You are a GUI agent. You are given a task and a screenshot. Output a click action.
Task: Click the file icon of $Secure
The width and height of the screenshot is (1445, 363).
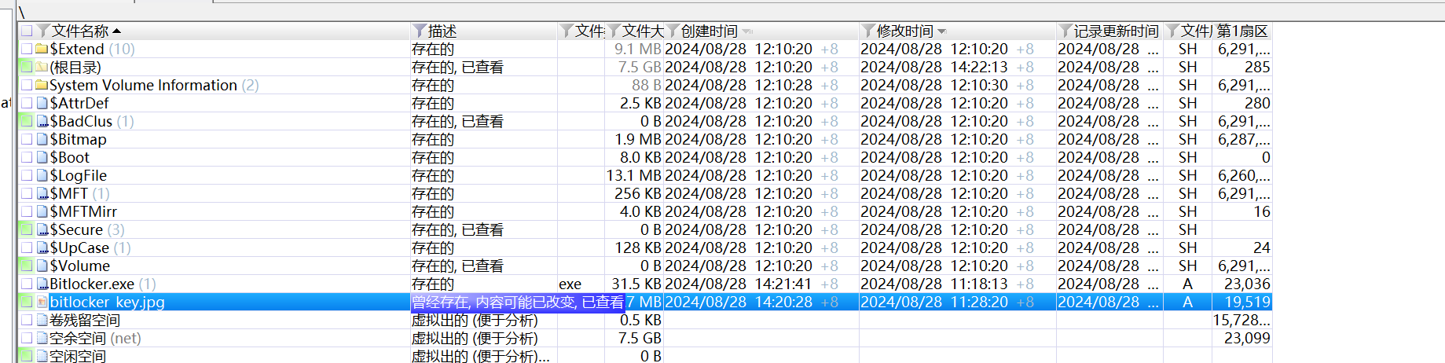(x=42, y=229)
